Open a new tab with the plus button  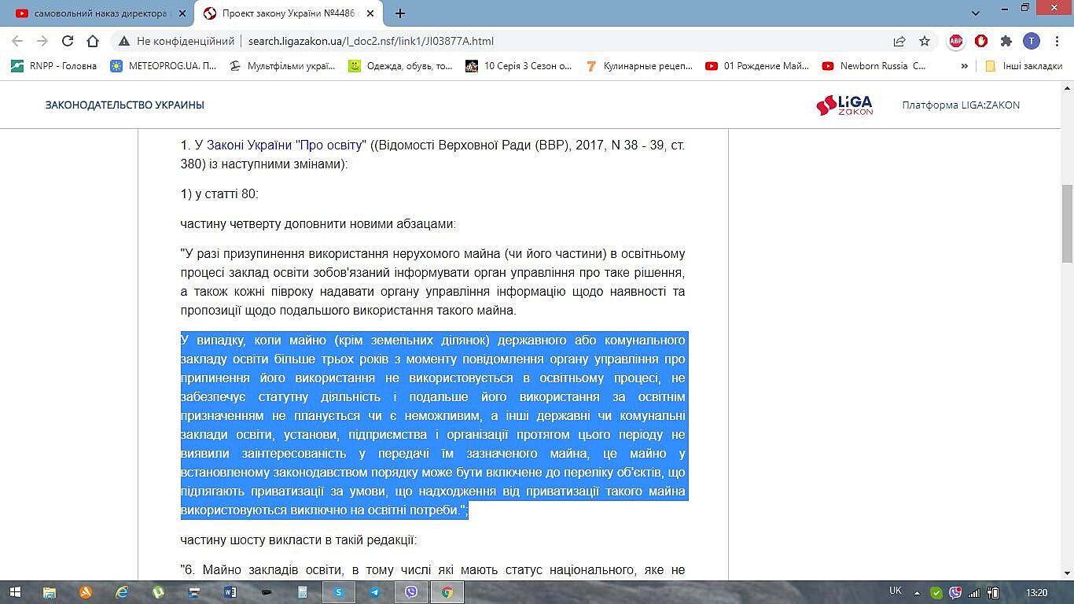tap(400, 13)
